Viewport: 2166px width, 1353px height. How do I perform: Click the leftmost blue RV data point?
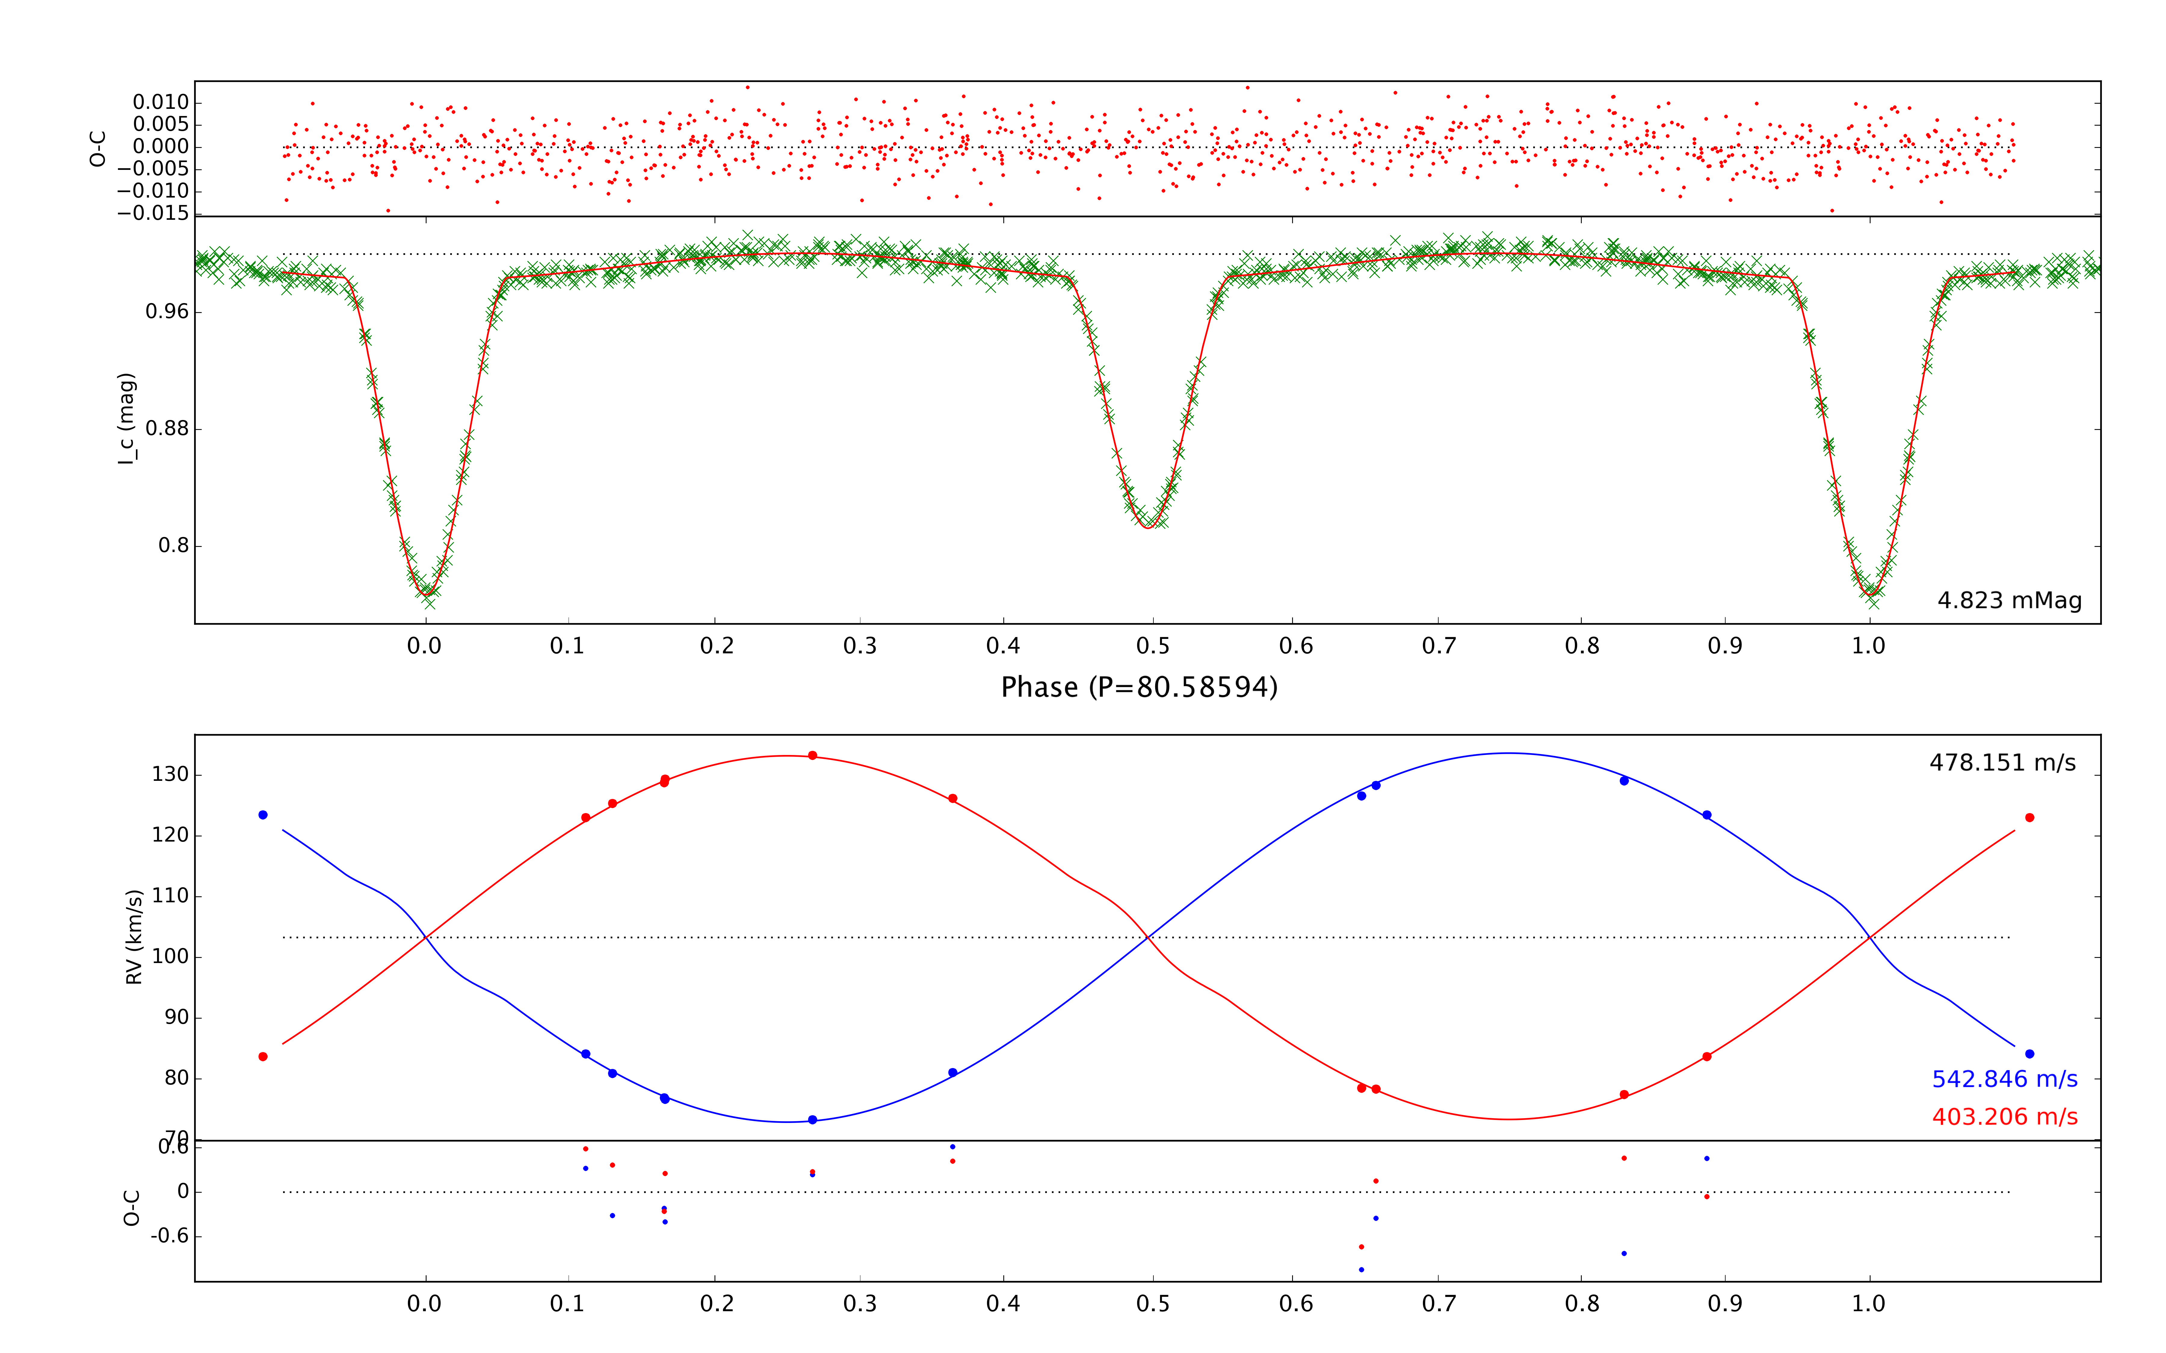(x=263, y=815)
